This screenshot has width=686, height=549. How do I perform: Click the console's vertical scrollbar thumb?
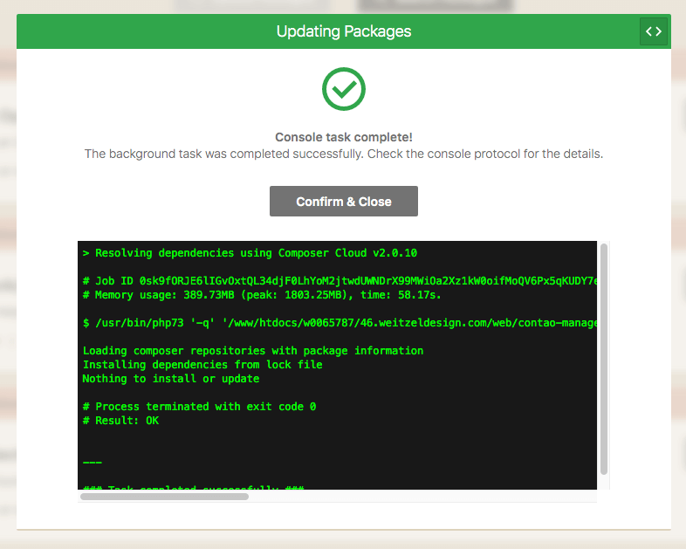click(603, 358)
